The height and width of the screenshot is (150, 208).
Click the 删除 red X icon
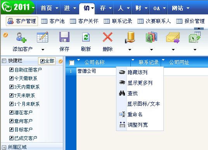[107, 37]
